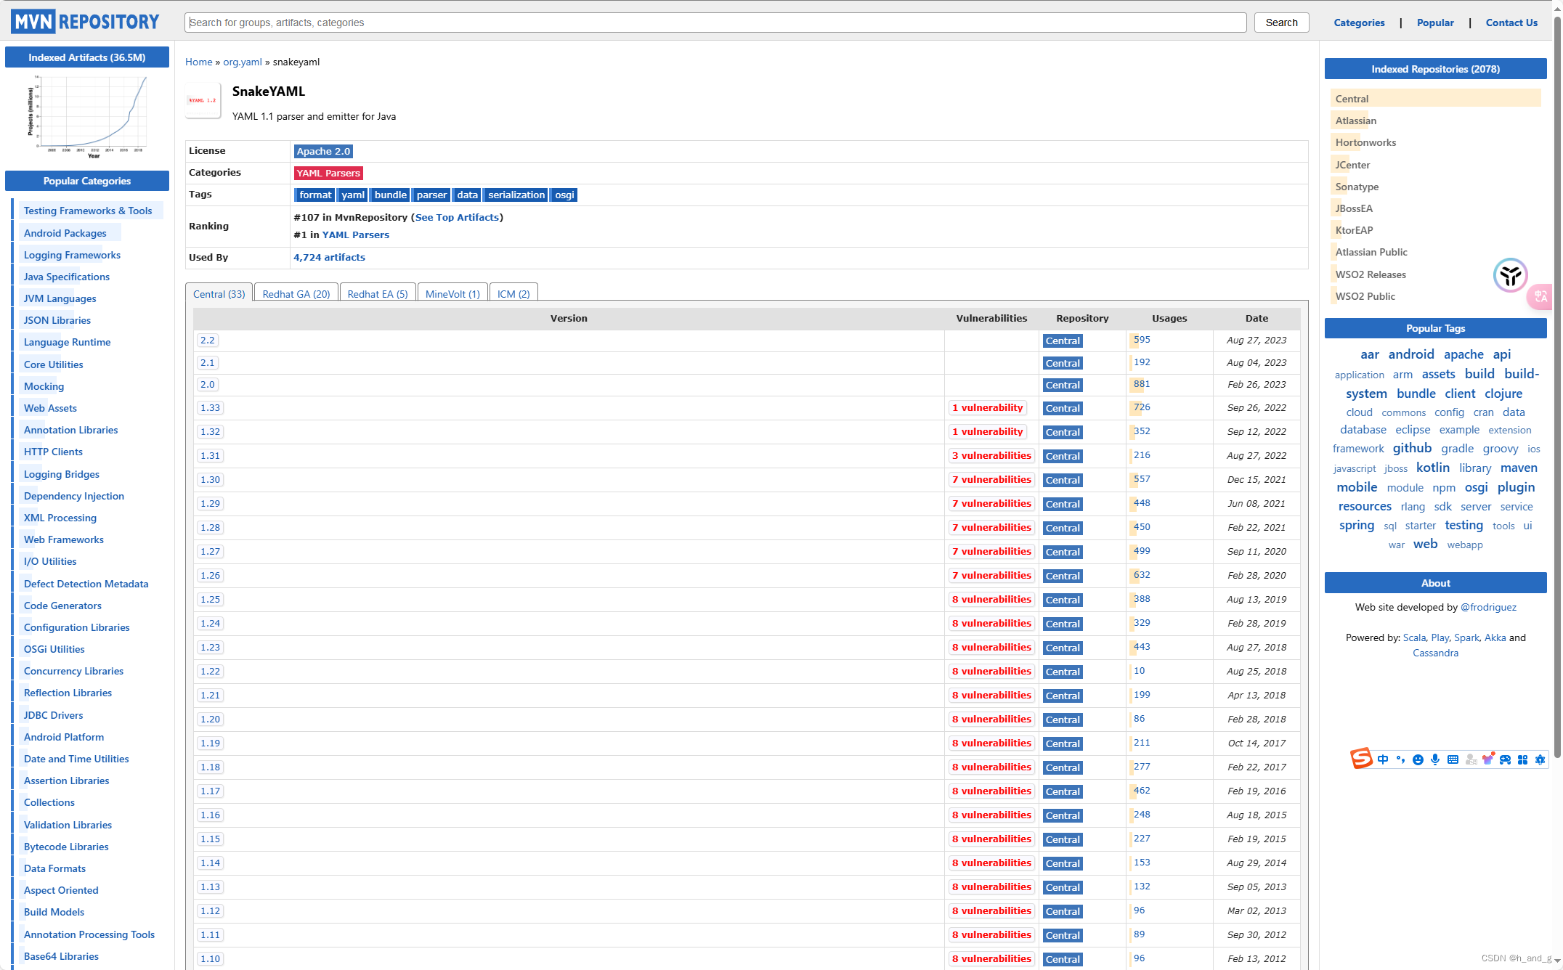This screenshot has height=970, width=1563.
Task: Open the Sogou soft keyboard icon
Action: [x=1453, y=759]
